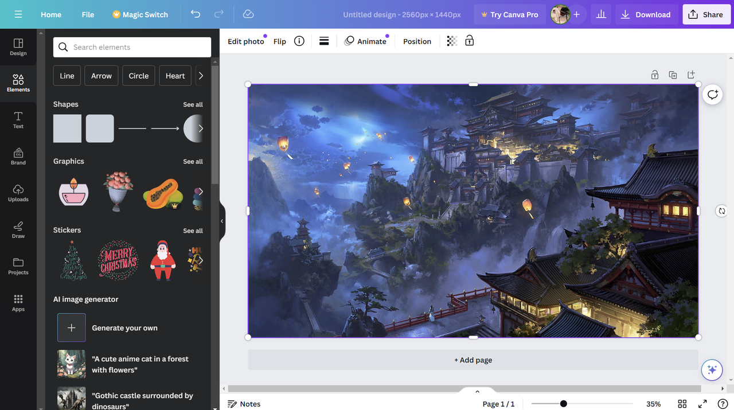
Task: Add the square shape thumbnail
Action: [x=67, y=128]
